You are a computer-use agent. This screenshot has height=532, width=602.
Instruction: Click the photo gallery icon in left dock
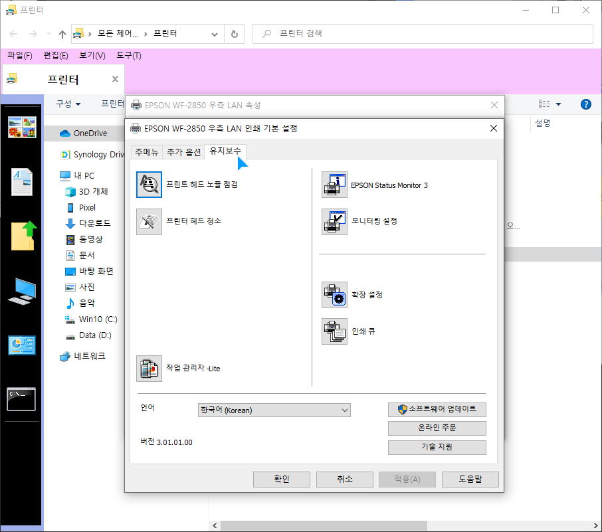[x=23, y=127]
